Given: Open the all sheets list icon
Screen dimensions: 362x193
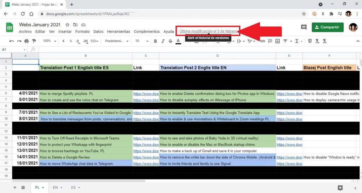Looking at the screenshot, I should click(23, 187).
